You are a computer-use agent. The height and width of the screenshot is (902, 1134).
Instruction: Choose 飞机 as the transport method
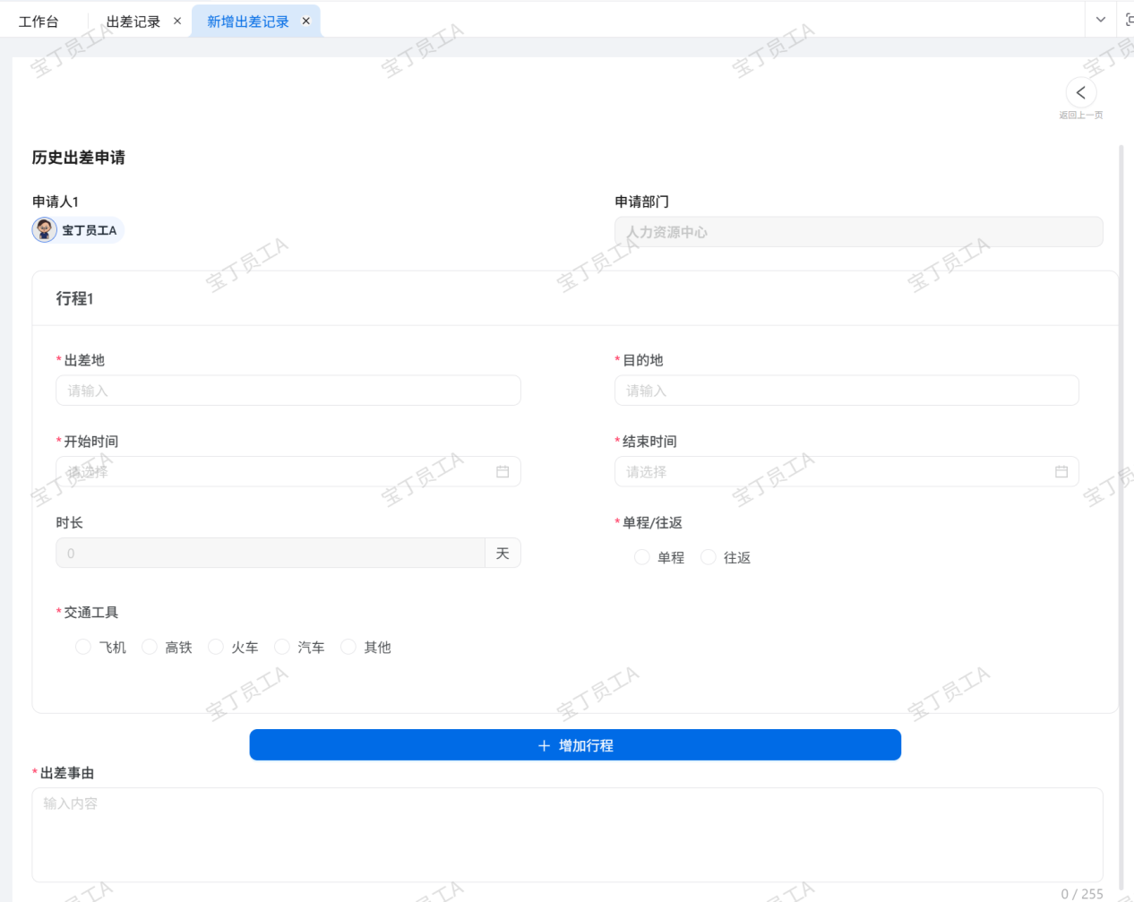click(x=83, y=647)
